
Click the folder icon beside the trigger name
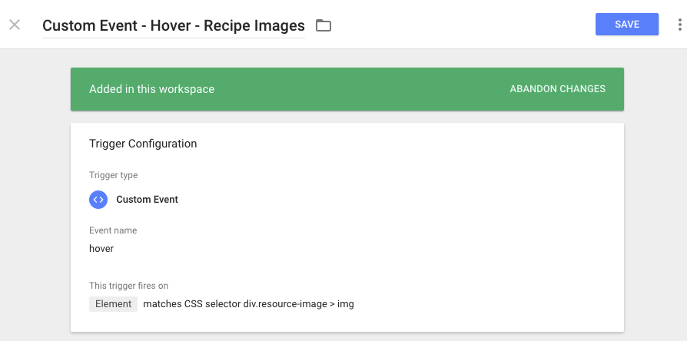324,26
